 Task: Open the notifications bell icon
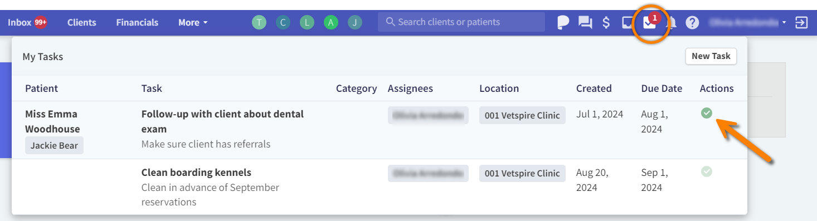coord(672,23)
